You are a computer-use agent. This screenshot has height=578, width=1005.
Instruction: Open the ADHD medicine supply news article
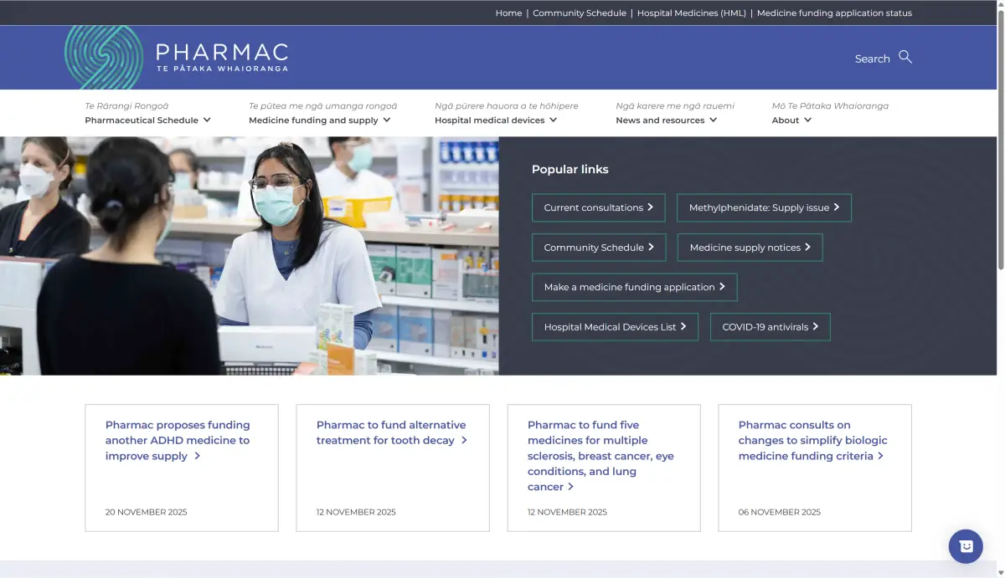177,440
